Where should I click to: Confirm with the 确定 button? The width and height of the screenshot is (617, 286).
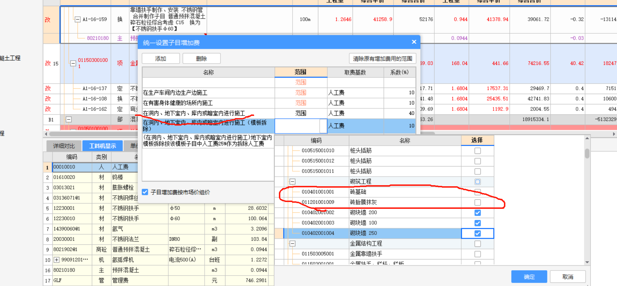pos(529,277)
